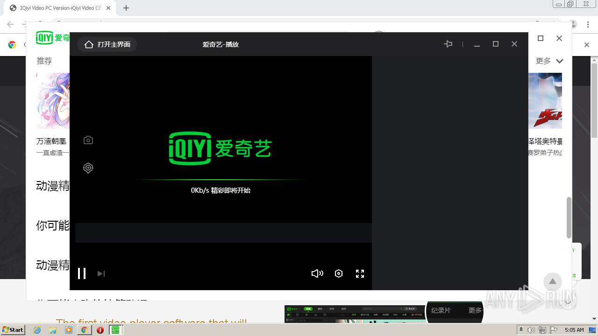
Task: Open Chrome profile avatar icon
Action: coord(574,24)
